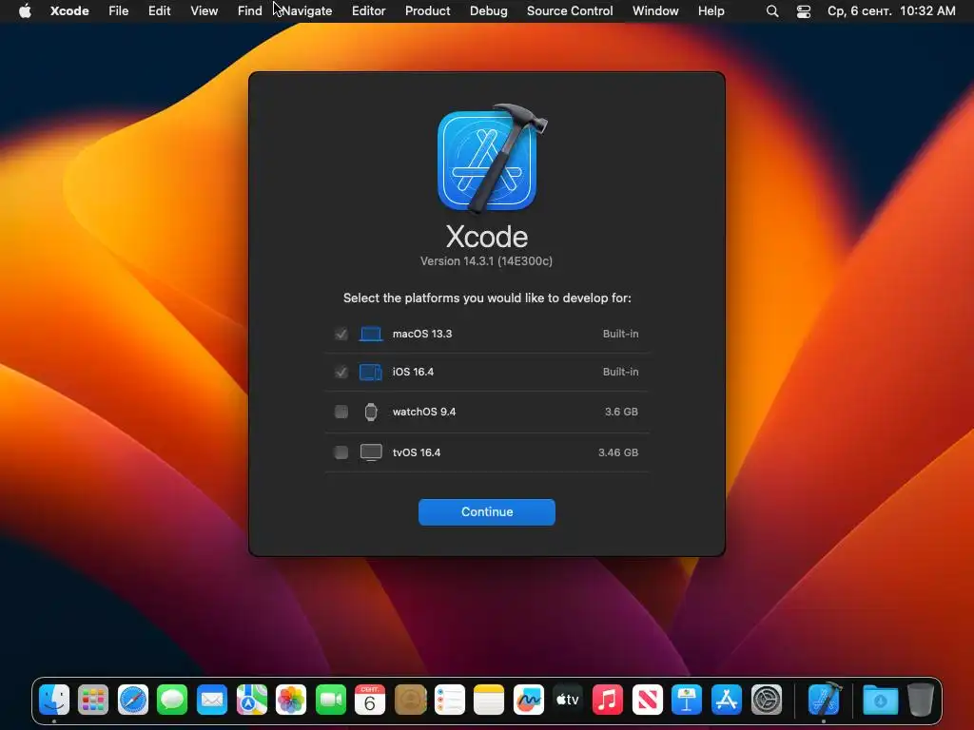Click the macOS laptop platform icon
Image resolution: width=974 pixels, height=730 pixels.
click(x=371, y=334)
